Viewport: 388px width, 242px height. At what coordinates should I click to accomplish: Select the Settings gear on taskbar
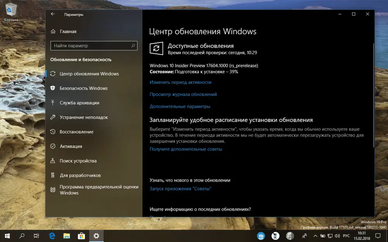pos(96,236)
